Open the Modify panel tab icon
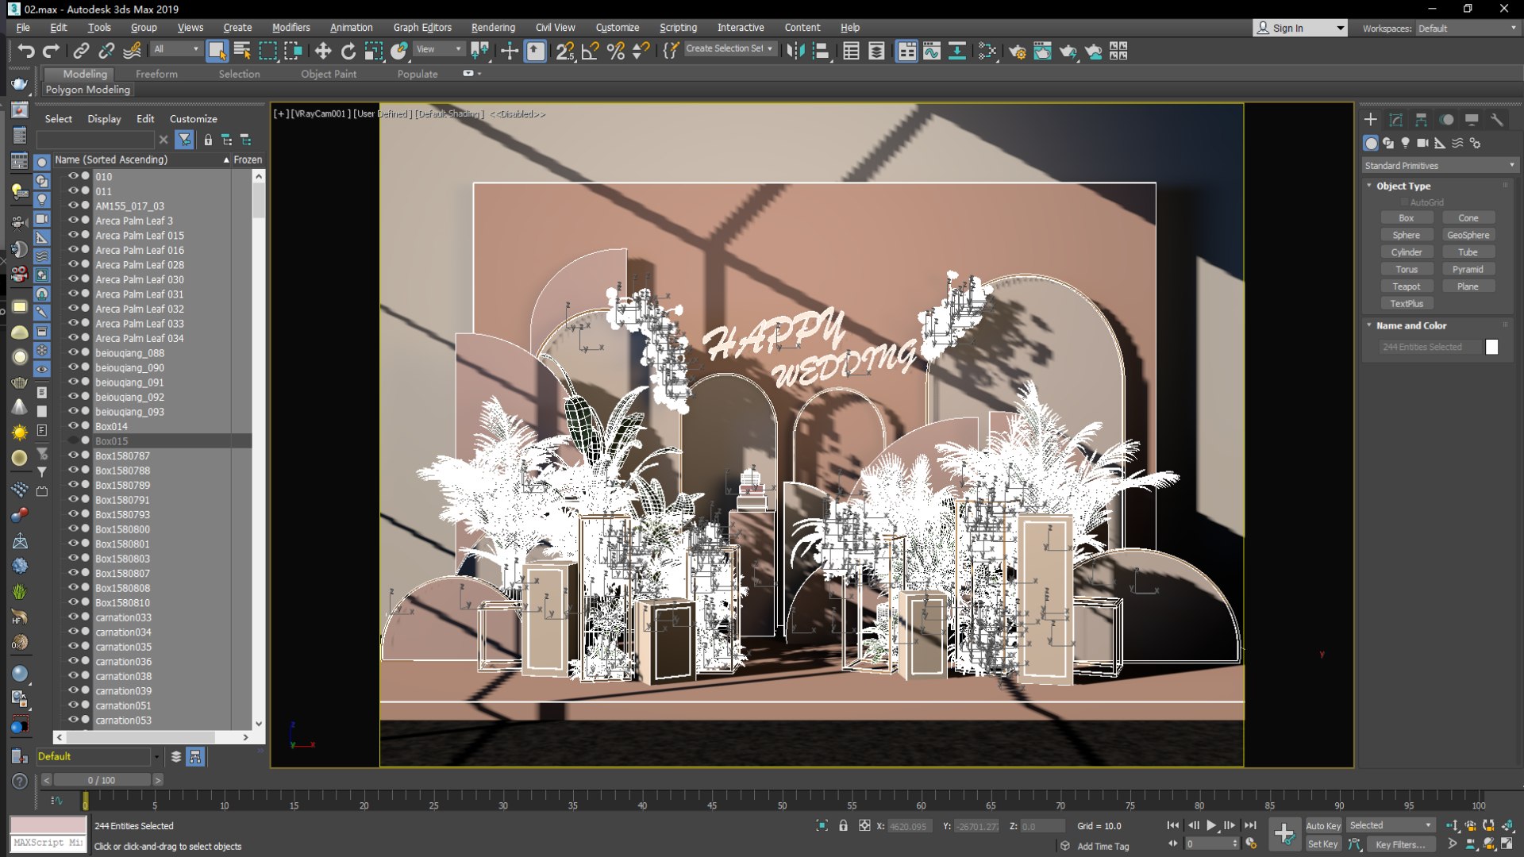The width and height of the screenshot is (1524, 857). tap(1395, 120)
